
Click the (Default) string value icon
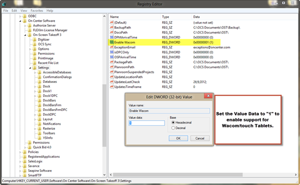111,22
